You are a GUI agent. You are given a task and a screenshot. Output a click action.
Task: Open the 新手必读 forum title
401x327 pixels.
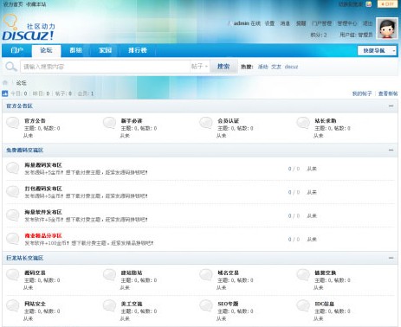132,121
